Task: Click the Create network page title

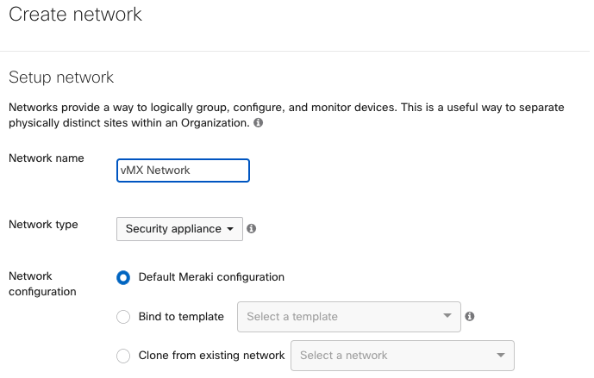Action: click(x=75, y=15)
